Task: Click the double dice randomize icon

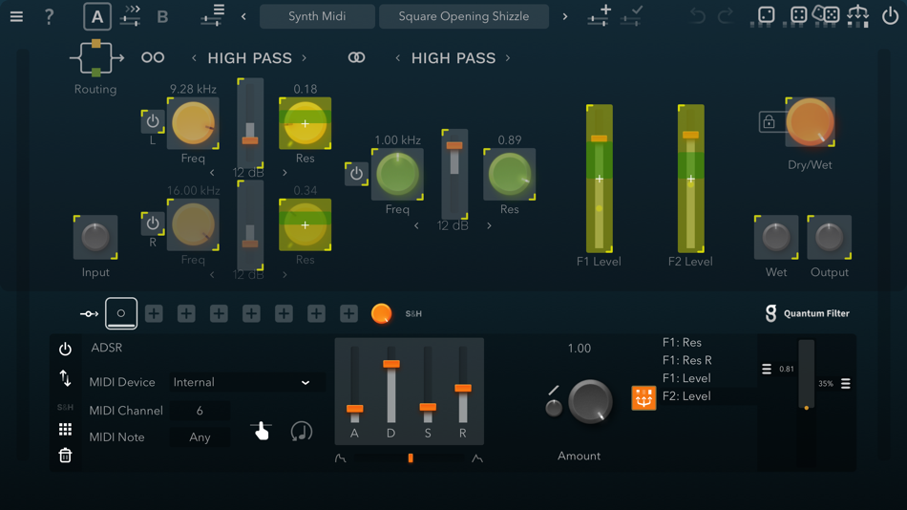Action: (826, 14)
